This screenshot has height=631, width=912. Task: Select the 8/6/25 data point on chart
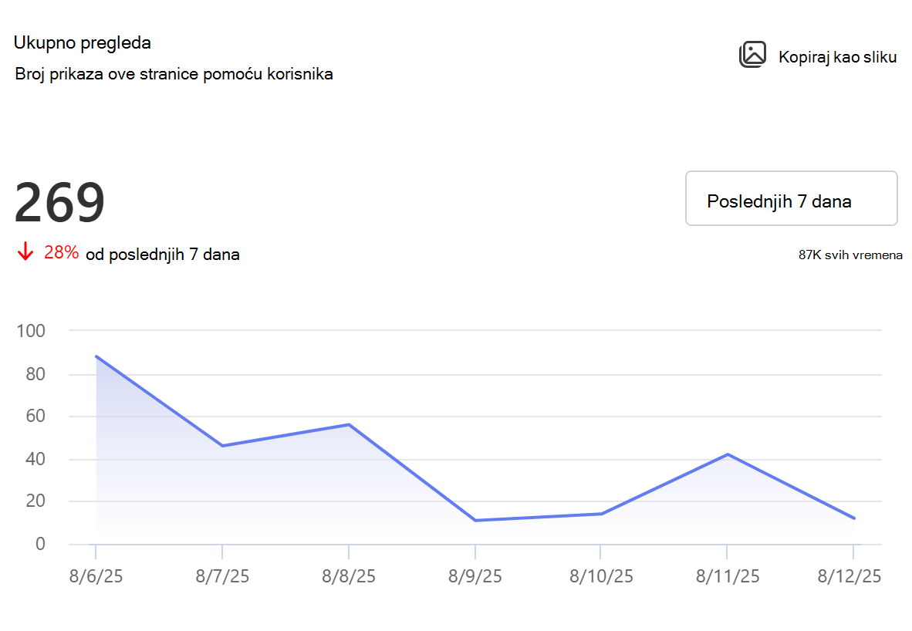tap(96, 356)
